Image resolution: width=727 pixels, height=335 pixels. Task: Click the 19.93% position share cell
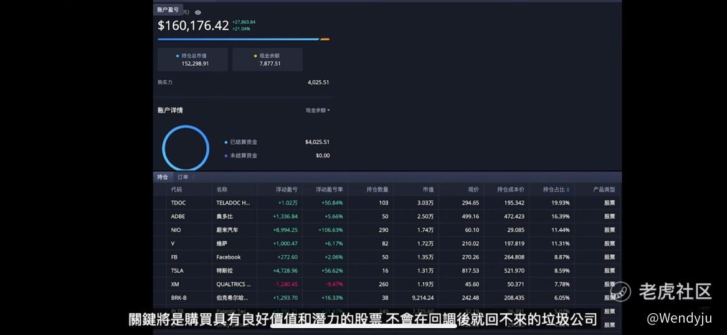(561, 203)
